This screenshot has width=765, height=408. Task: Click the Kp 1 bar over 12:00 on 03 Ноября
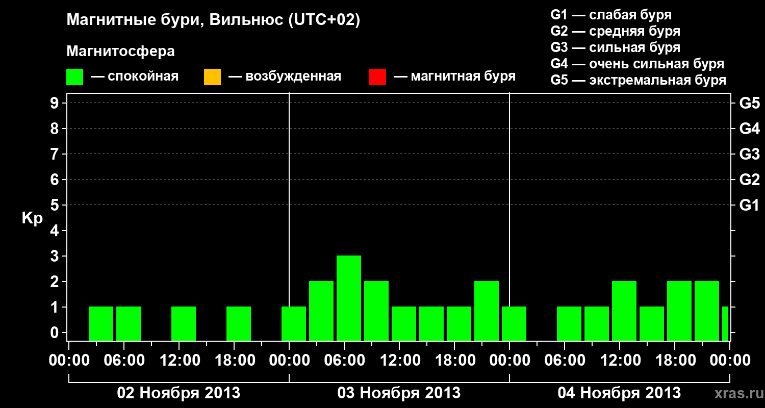pos(404,323)
